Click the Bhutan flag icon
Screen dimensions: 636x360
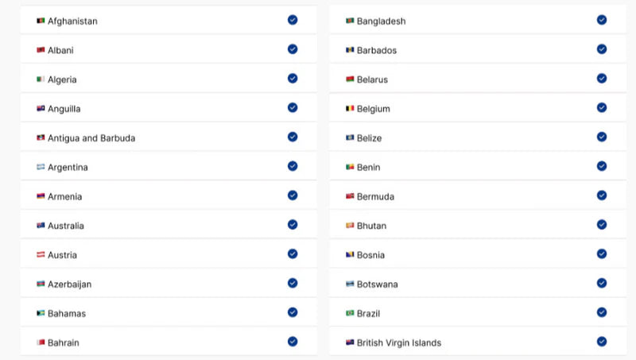(350, 226)
